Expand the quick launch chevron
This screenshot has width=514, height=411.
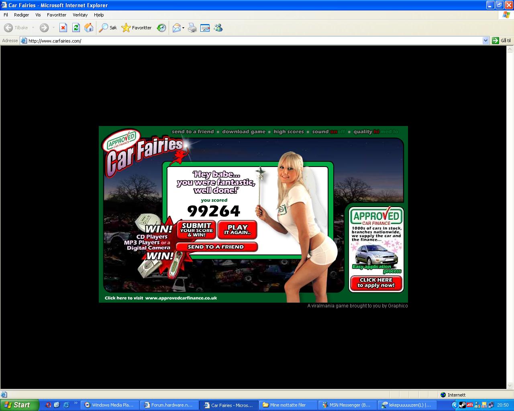coord(75,403)
